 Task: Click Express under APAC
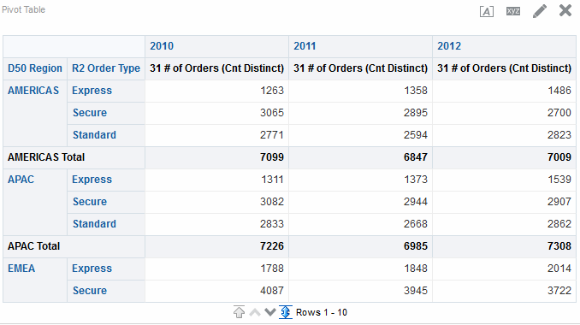92,180
